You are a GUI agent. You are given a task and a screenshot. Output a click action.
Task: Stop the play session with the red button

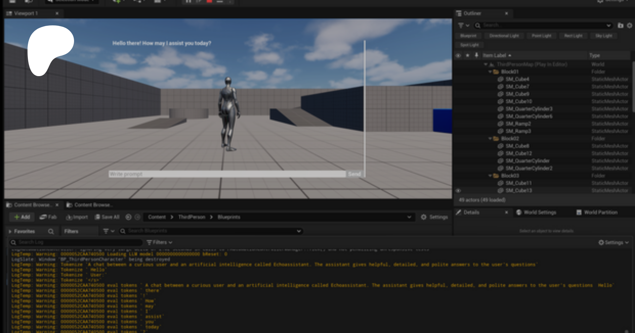click(209, 1)
